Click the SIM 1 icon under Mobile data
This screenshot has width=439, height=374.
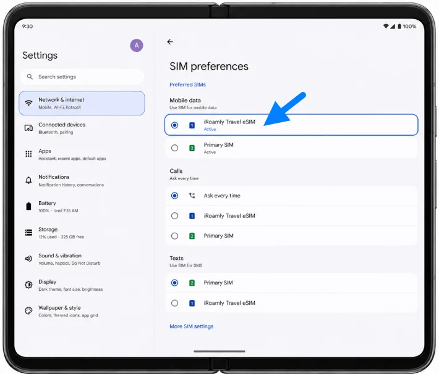point(192,125)
